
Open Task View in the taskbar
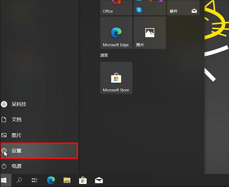point(34,180)
